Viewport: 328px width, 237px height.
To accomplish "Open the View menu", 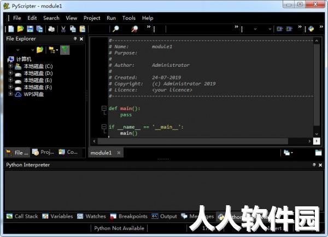I will click(71, 18).
